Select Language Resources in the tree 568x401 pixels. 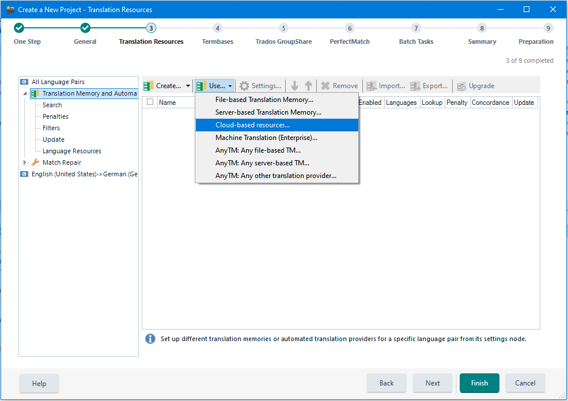coord(71,151)
